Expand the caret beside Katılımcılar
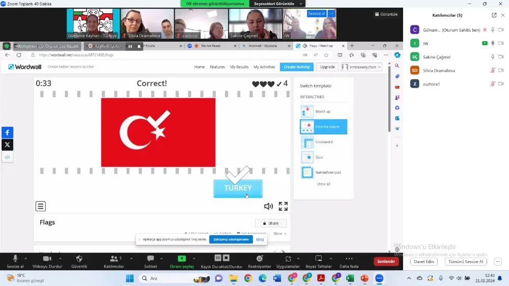This screenshot has height=286, width=509. [131, 259]
